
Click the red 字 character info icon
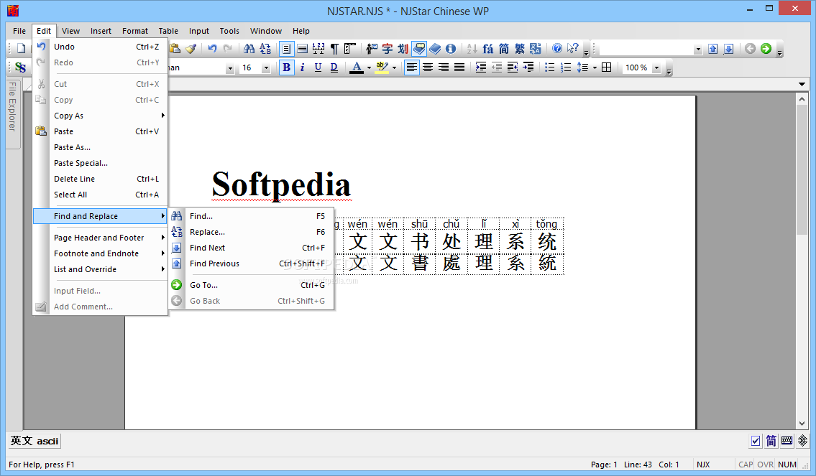coord(388,49)
